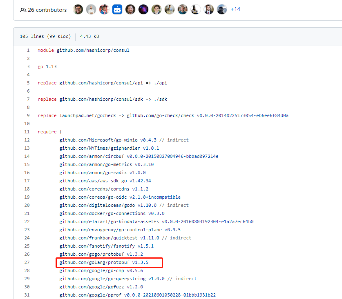Viewport: 342px width, 299px height.
Task: Click replace consul/sdk => ./sdk line
Action: (102, 99)
